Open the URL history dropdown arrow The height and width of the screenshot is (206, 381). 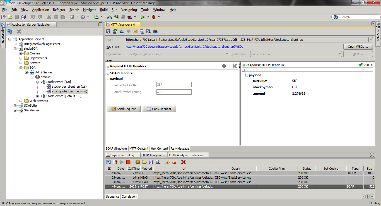(370, 40)
